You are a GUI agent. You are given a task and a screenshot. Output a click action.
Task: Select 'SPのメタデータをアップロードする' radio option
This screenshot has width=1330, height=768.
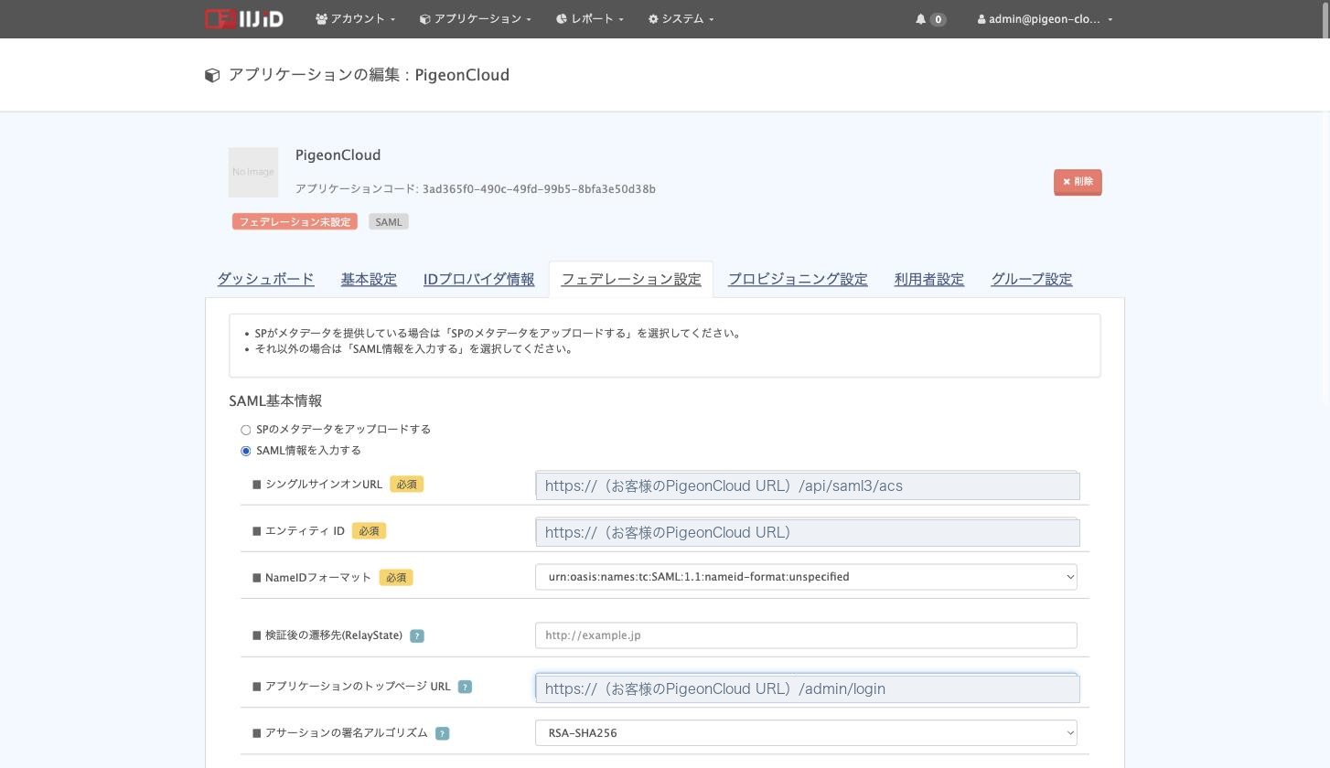pyautogui.click(x=246, y=430)
